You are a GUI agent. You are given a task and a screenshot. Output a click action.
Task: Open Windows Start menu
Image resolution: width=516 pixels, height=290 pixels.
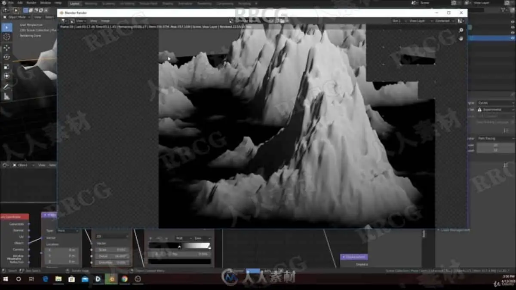pyautogui.click(x=6, y=279)
